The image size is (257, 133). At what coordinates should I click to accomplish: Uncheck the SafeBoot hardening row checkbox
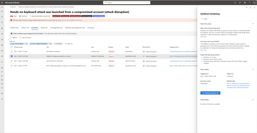click(x=12, y=56)
